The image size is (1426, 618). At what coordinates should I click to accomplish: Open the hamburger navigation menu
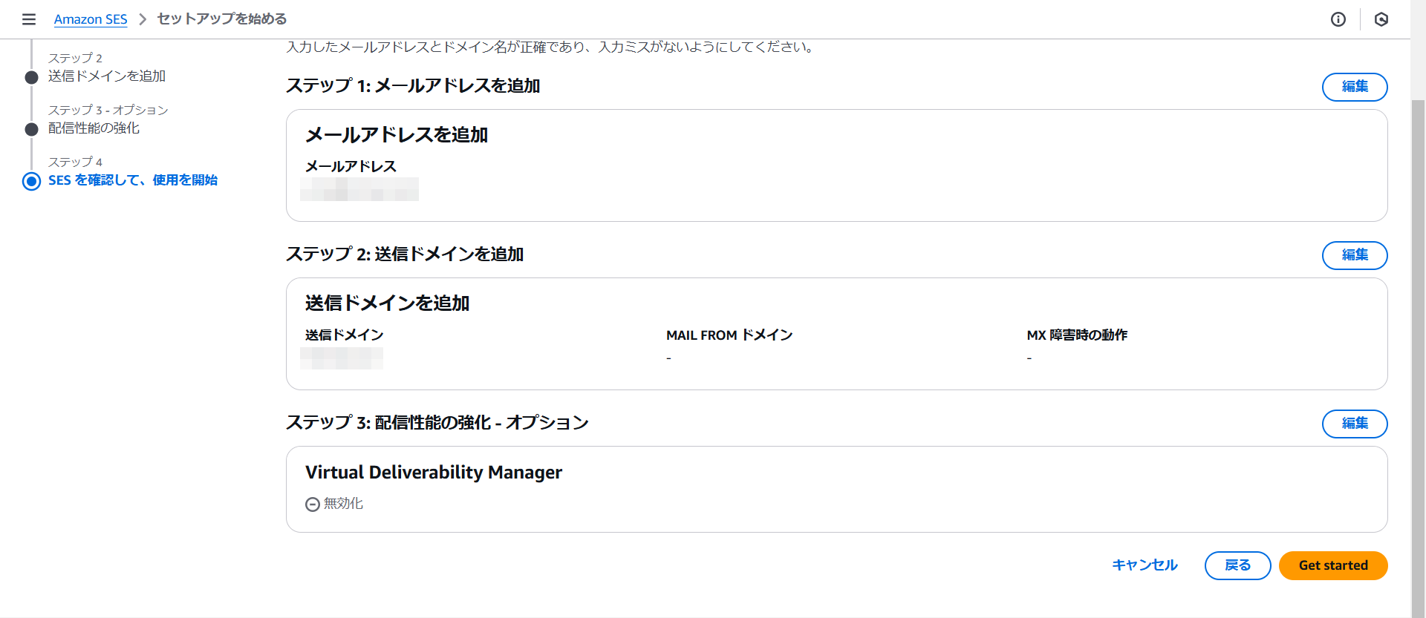point(29,19)
